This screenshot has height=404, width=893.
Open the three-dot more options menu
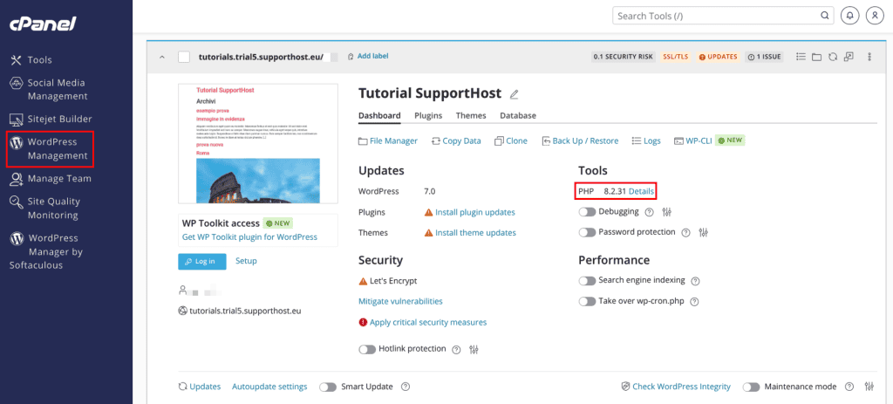(869, 57)
